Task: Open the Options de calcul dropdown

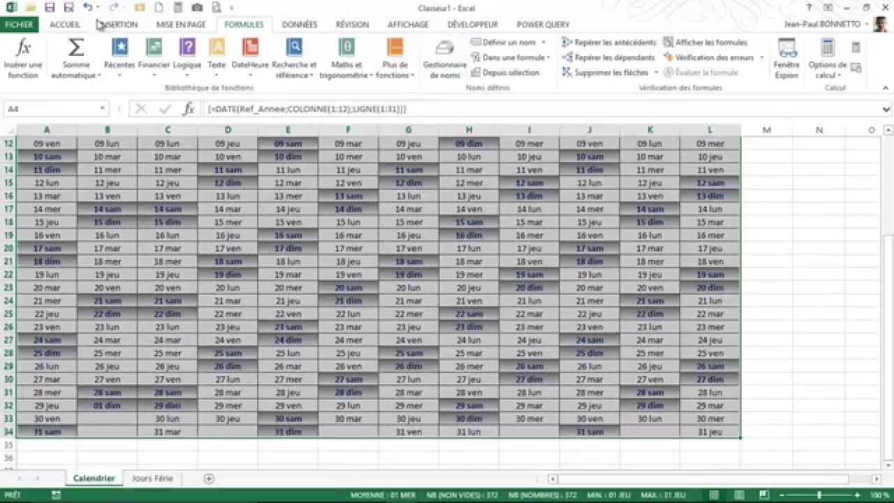Action: coord(828,58)
